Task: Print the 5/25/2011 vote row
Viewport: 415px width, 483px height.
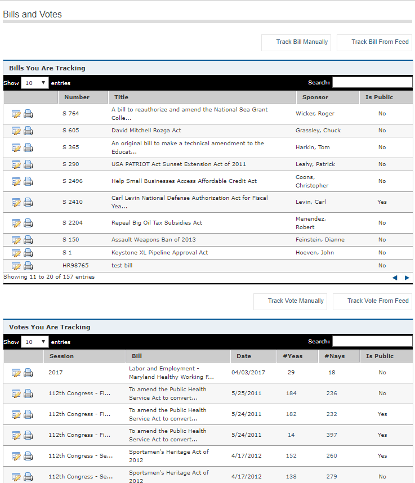Action: tap(28, 393)
